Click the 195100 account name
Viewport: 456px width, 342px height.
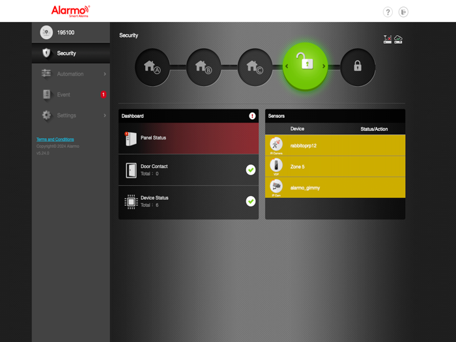[66, 33]
